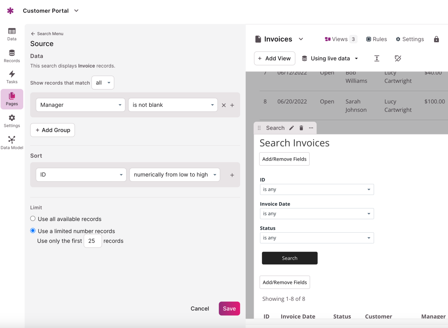Open more options for Search view
This screenshot has height=328, width=448.
(x=311, y=128)
